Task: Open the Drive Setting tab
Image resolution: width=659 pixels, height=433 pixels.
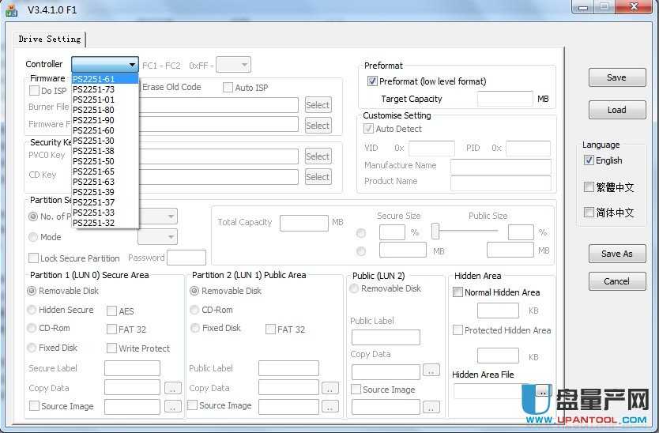Action: point(50,39)
